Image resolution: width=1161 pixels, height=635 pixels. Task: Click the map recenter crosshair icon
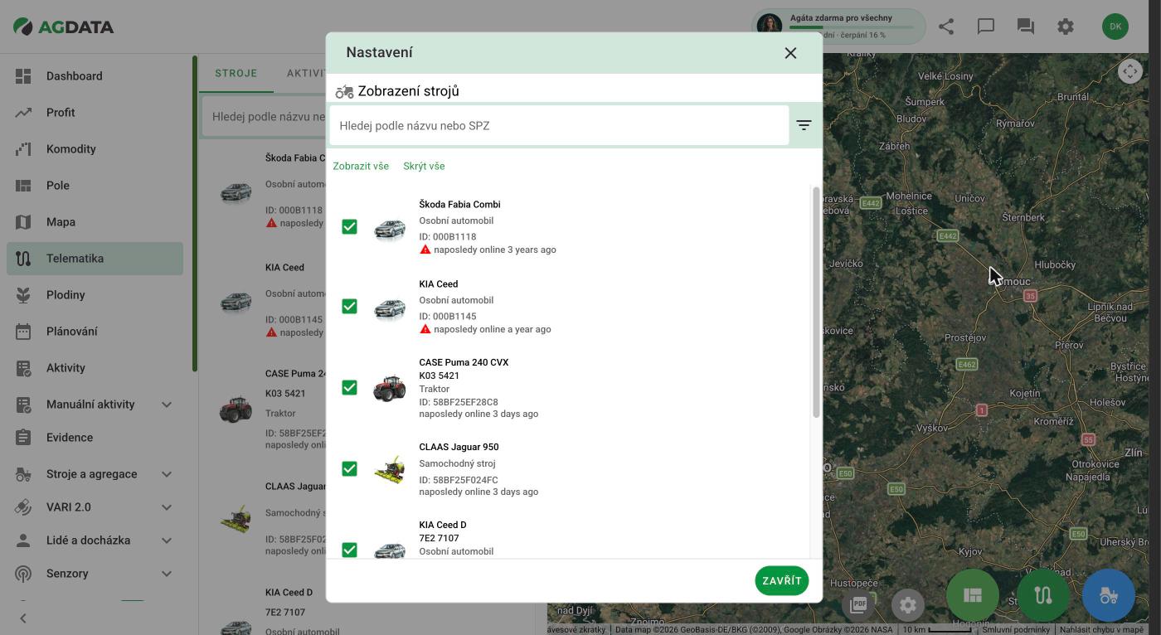click(x=1129, y=71)
